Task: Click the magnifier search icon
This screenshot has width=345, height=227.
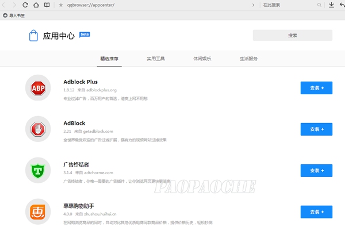Action: click(319, 5)
